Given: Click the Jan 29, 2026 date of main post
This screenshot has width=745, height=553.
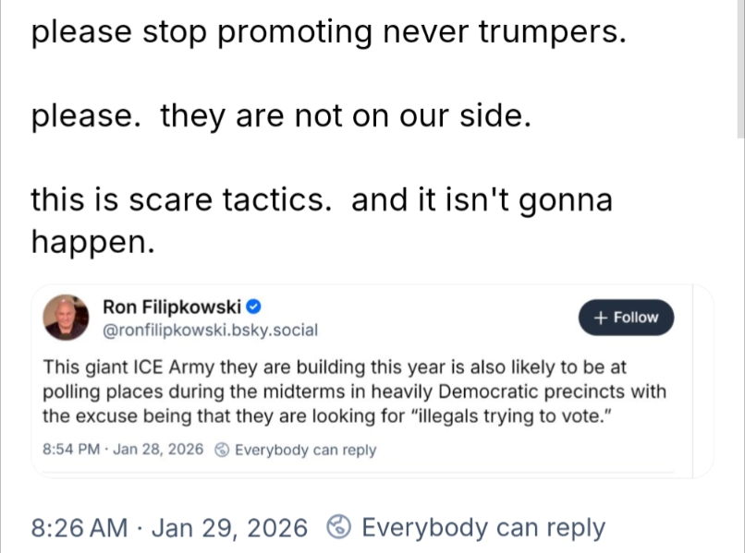Looking at the screenshot, I should (x=229, y=527).
